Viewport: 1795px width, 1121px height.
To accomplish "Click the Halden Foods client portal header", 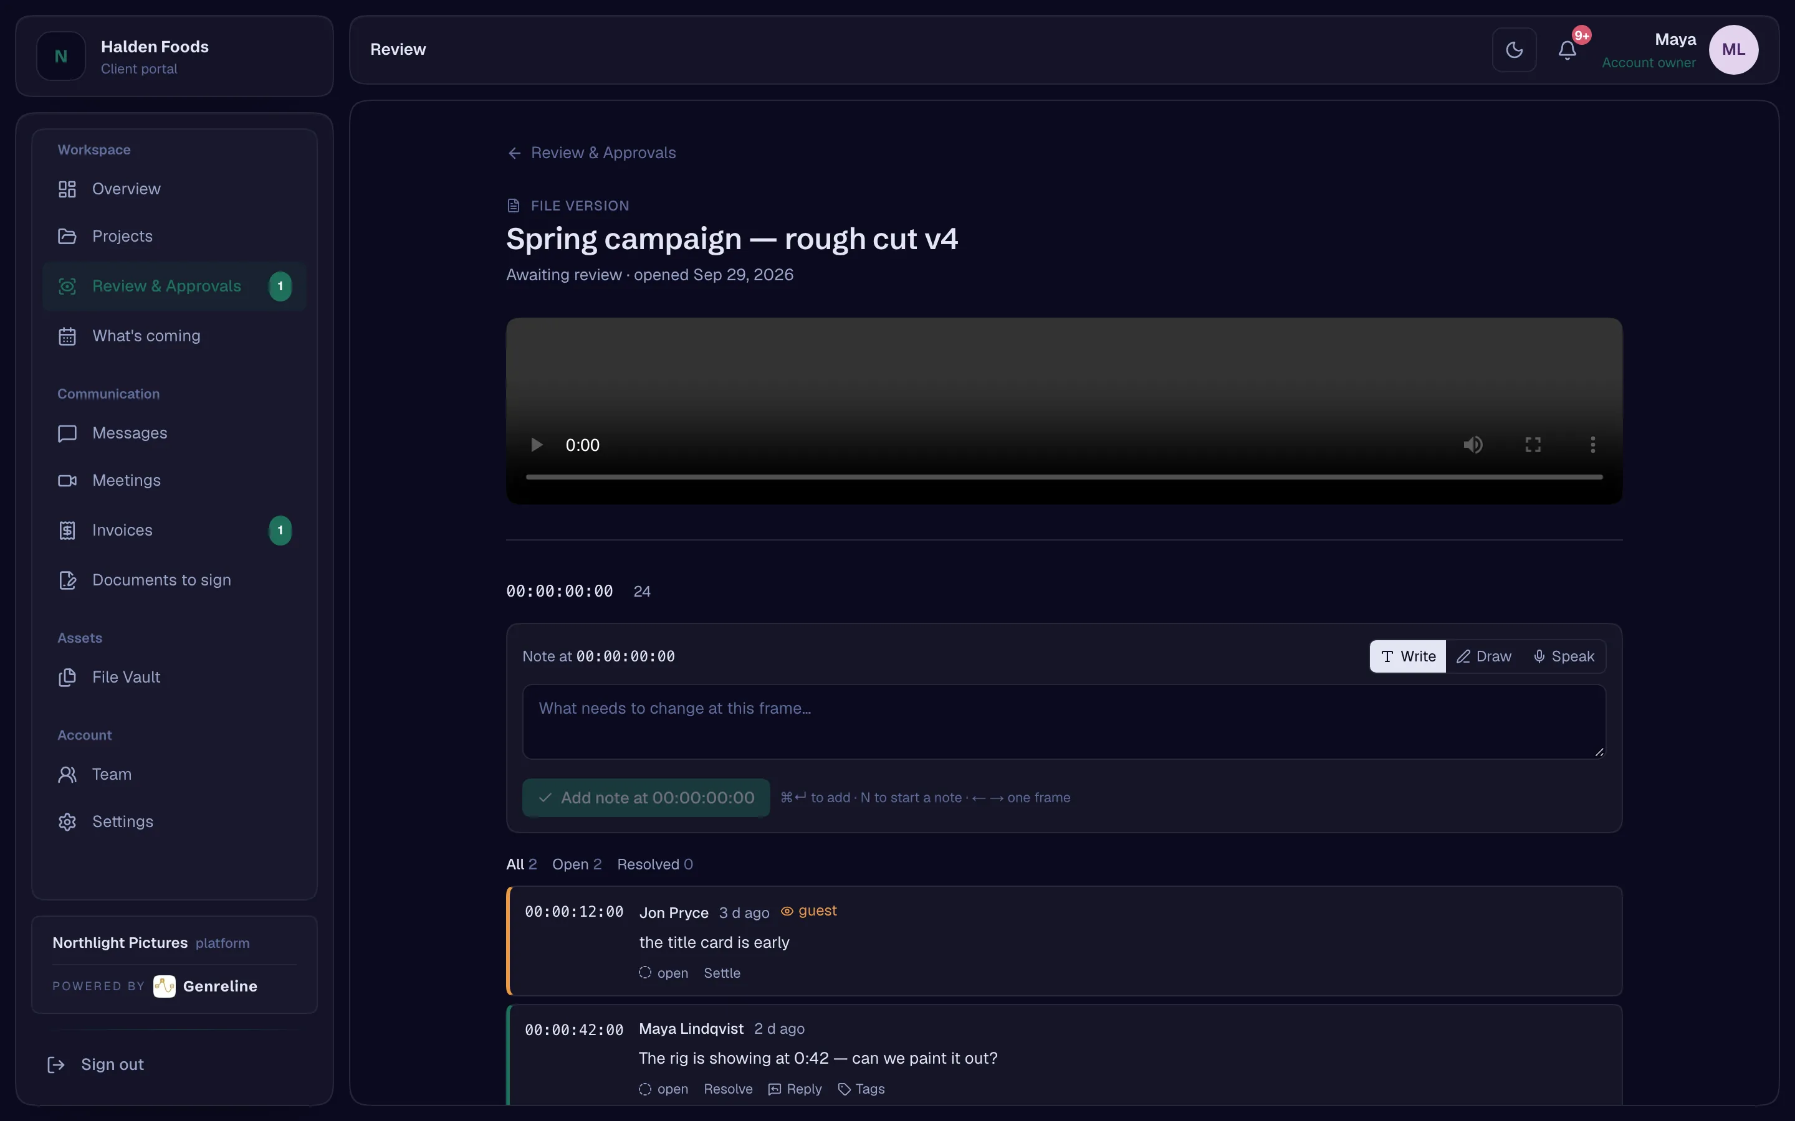I will click(x=175, y=56).
